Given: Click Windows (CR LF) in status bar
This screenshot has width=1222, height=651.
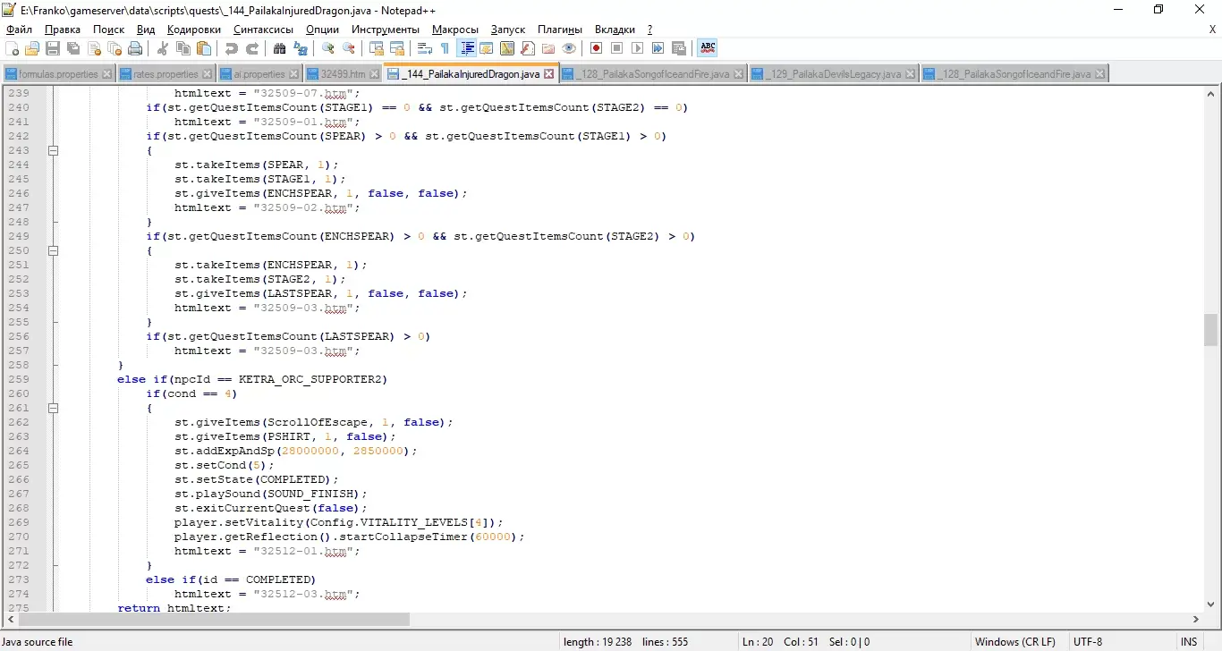Looking at the screenshot, I should (x=1015, y=642).
